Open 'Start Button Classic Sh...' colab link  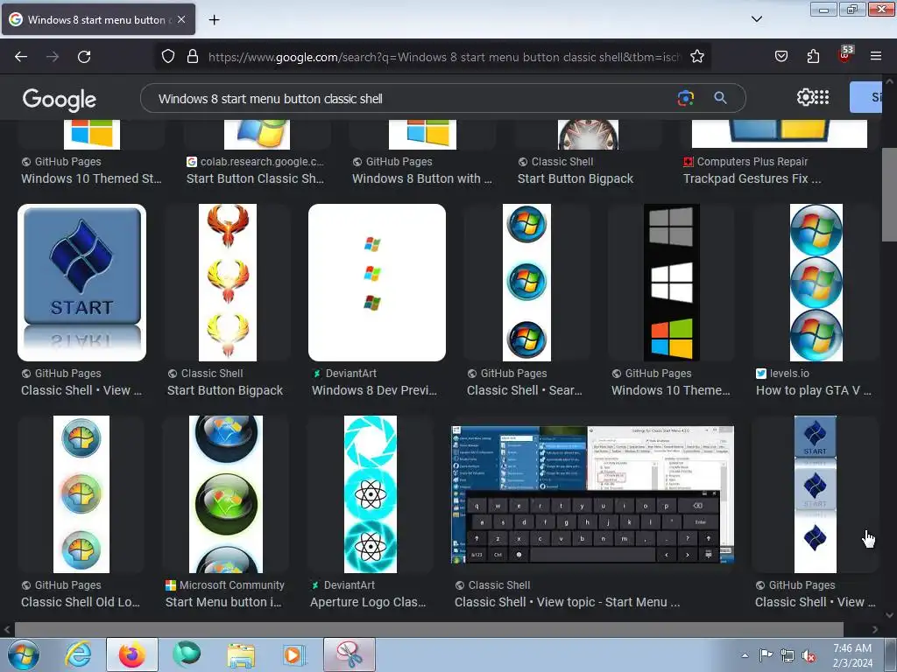click(x=255, y=178)
